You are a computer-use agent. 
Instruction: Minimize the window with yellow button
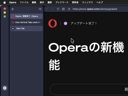[5, 13]
